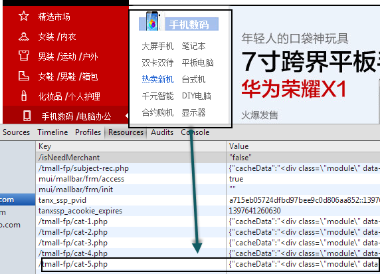Click the 平板电脑 link
Image resolution: width=380 pixels, height=274 pixels.
[198, 63]
